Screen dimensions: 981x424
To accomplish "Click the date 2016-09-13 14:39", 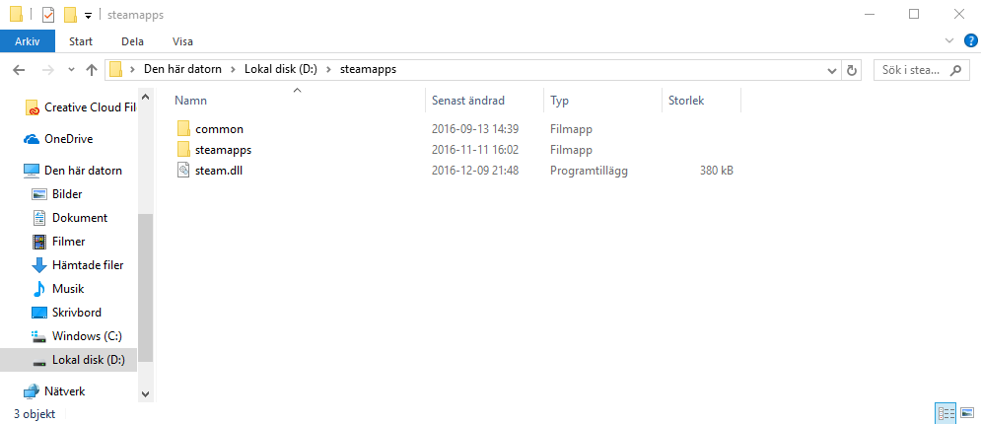I will coord(475,129).
